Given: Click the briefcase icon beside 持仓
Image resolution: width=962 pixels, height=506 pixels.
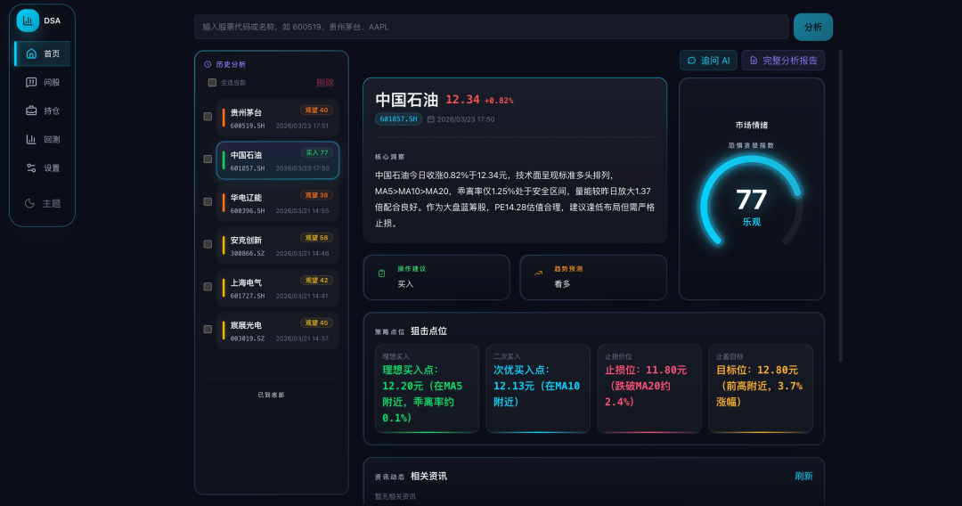Looking at the screenshot, I should pos(31,111).
